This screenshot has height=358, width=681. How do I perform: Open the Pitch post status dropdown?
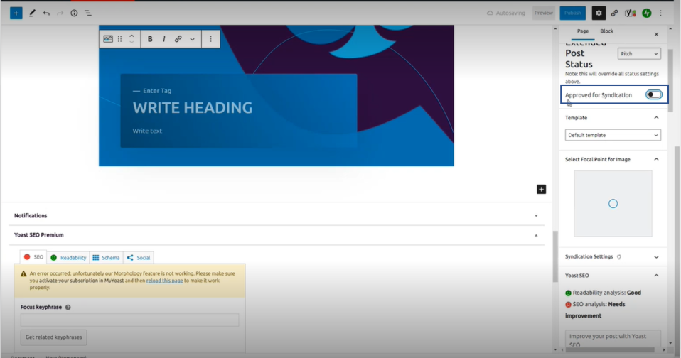tap(639, 54)
